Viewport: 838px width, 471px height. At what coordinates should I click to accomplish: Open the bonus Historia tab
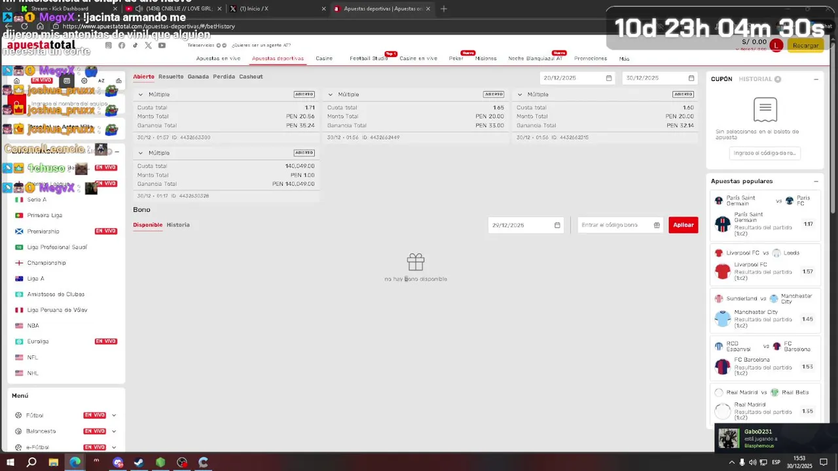click(178, 225)
